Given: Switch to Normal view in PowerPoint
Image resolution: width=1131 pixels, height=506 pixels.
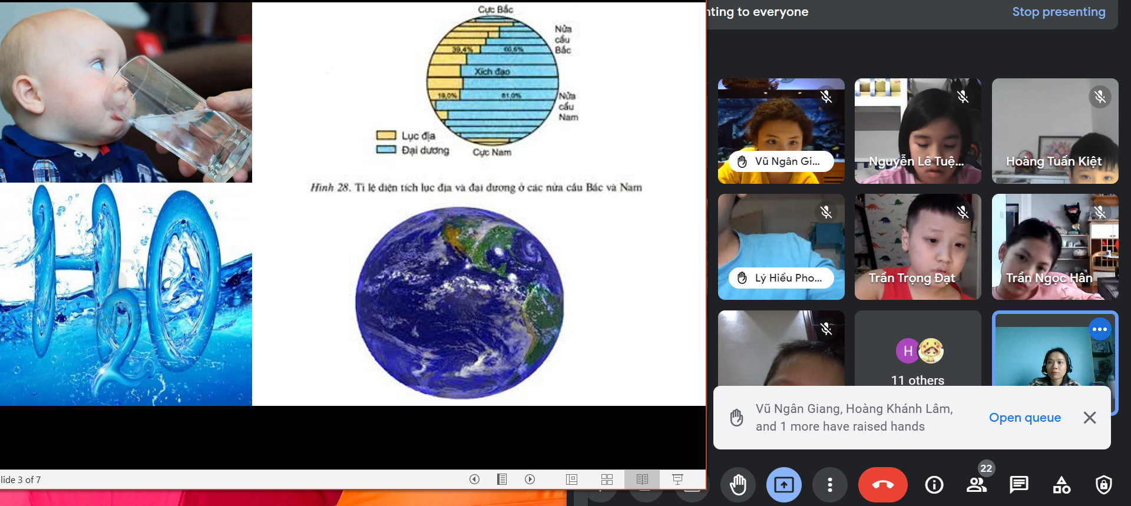Looking at the screenshot, I should pyautogui.click(x=571, y=479).
